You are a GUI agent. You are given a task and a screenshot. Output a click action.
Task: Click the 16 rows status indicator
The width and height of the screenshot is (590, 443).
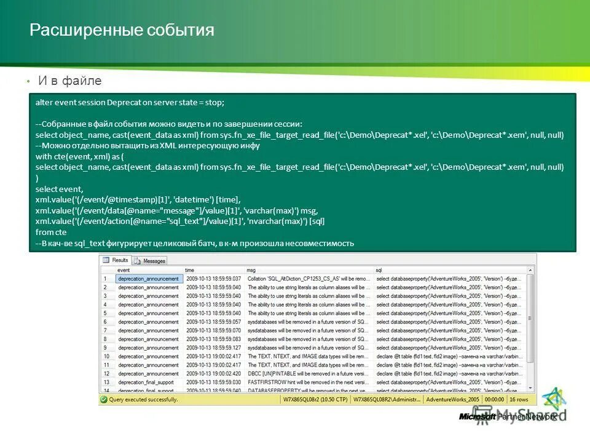click(x=518, y=399)
